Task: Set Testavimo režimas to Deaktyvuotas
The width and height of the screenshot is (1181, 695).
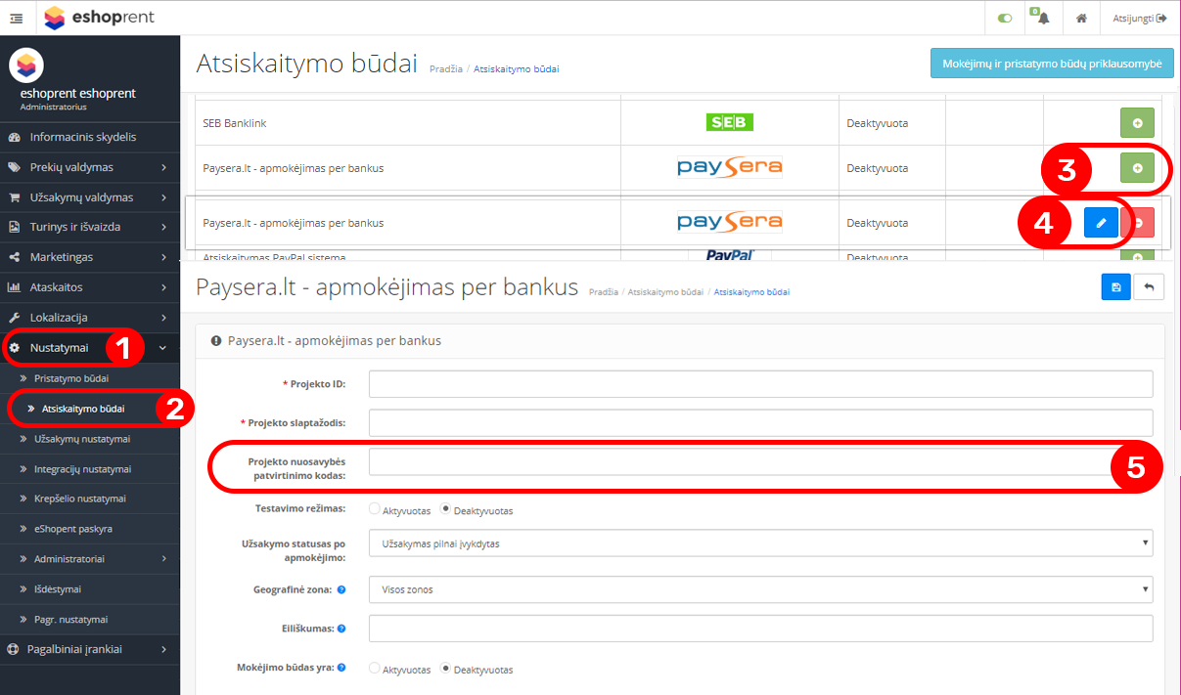Action: tap(445, 509)
